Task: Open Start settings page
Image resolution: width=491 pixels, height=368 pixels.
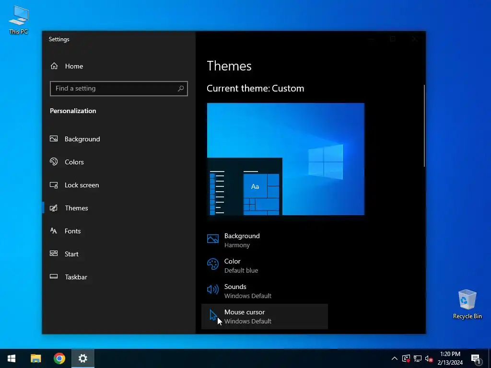Action: [x=118, y=254]
